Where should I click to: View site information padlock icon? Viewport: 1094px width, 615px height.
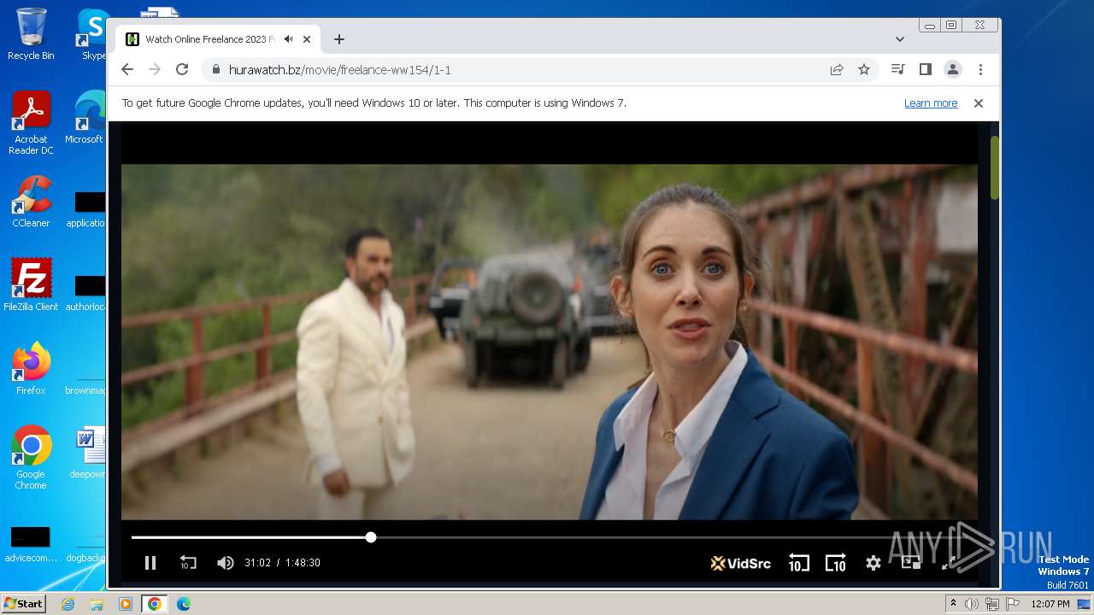tap(215, 70)
